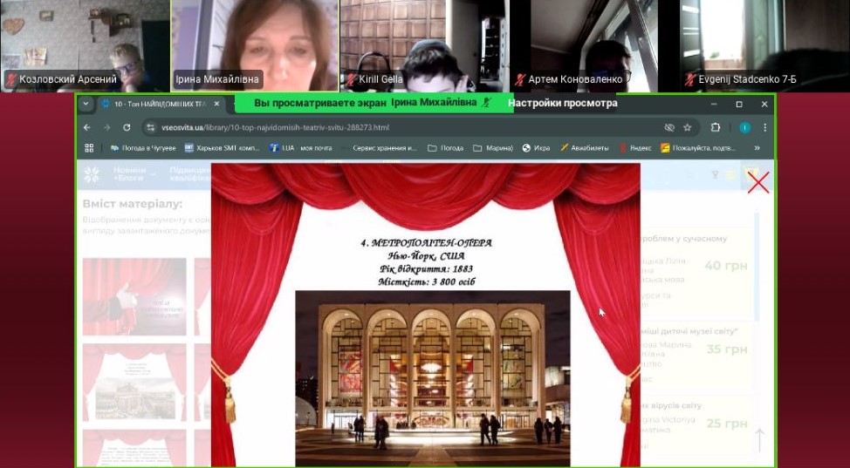Click the Metropolitan Opera building photo
This screenshot has width=850, height=468.
tap(433, 378)
